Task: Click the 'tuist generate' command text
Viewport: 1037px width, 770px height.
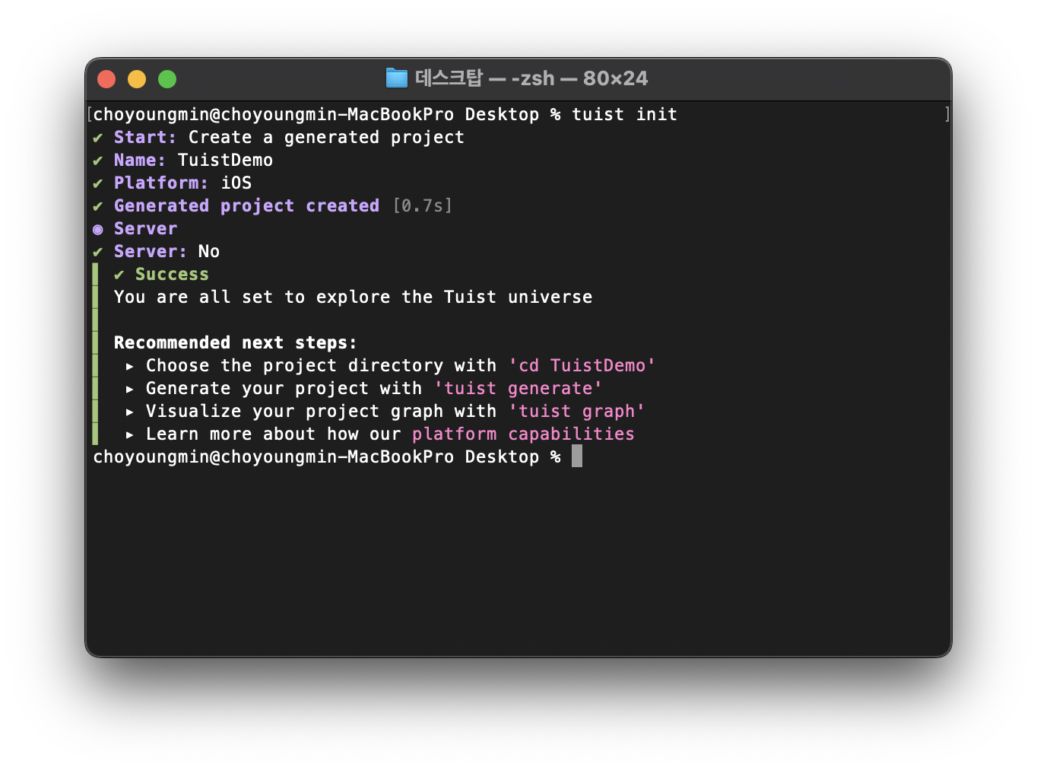Action: coord(518,388)
